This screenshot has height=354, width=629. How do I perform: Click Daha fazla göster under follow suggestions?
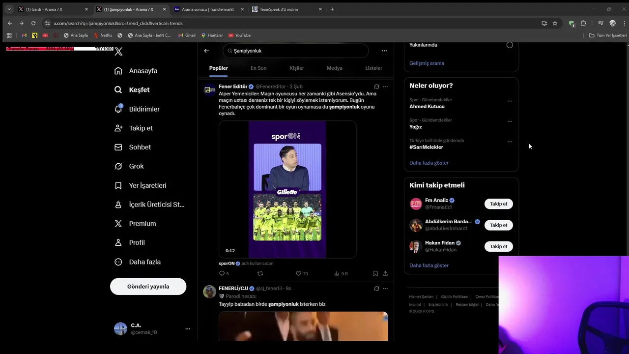point(429,265)
